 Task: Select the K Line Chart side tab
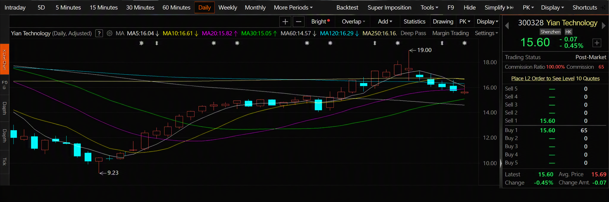tap(4, 59)
